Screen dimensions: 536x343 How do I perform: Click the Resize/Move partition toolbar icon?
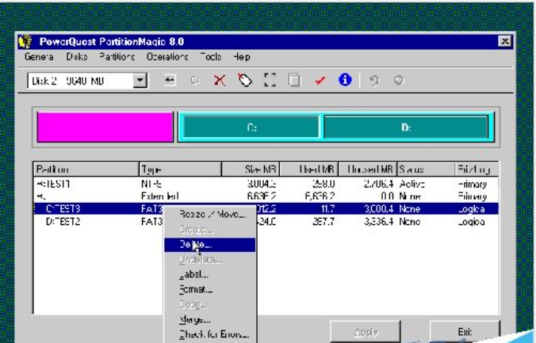[x=170, y=81]
